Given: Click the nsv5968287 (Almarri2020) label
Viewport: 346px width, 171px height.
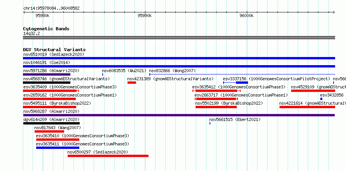Looking at the screenshot, I should (51, 111).
